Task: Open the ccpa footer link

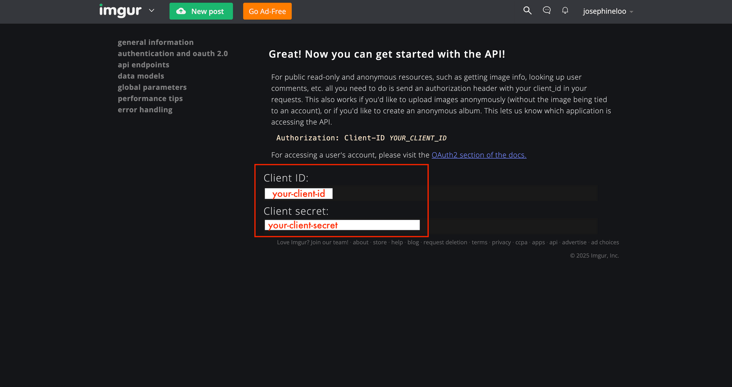Action: coord(521,242)
